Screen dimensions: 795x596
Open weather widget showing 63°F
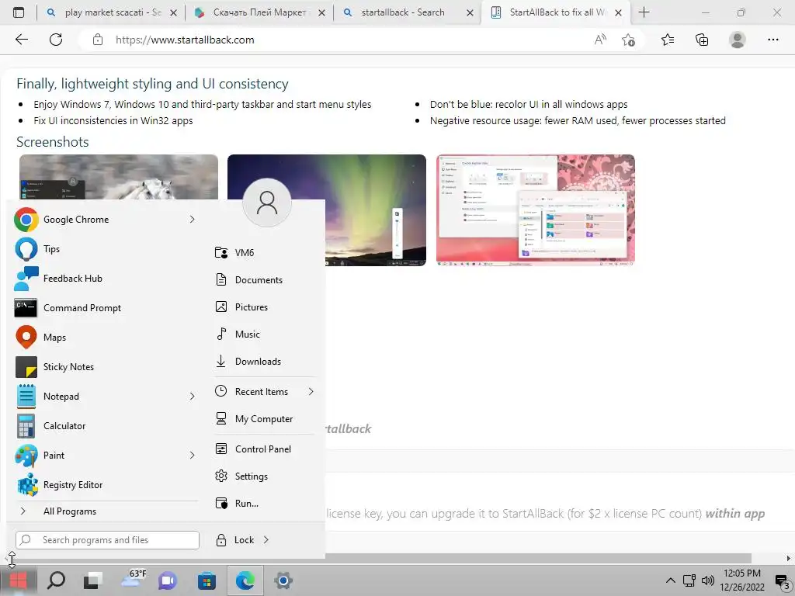[134, 580]
